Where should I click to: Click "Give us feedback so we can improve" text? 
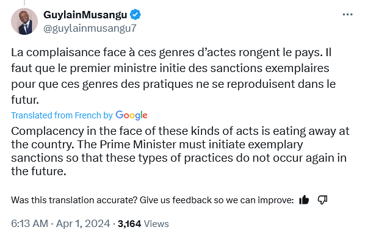point(215,200)
